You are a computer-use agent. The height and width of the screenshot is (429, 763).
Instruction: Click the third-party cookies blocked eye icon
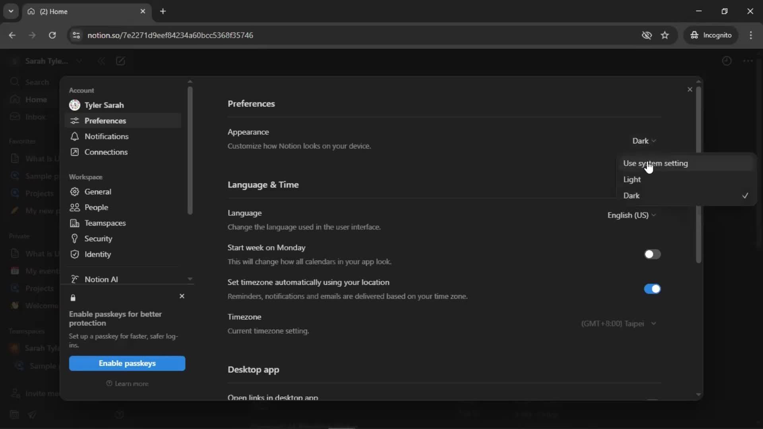[x=647, y=35]
